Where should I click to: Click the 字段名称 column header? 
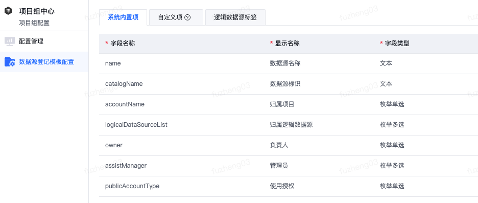[x=123, y=43]
